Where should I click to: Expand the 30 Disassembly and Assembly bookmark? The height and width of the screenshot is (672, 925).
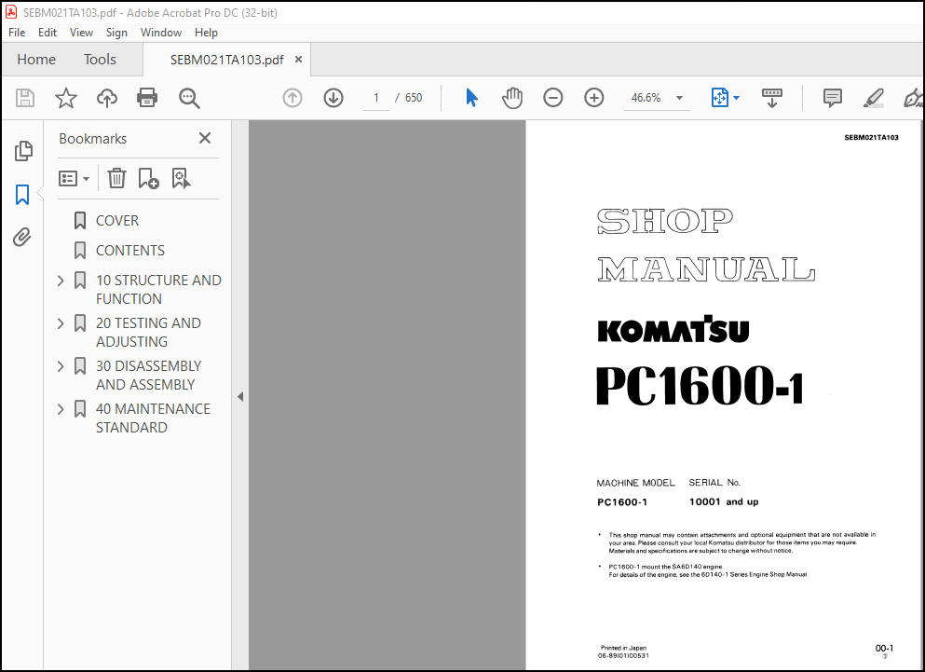[x=61, y=366]
